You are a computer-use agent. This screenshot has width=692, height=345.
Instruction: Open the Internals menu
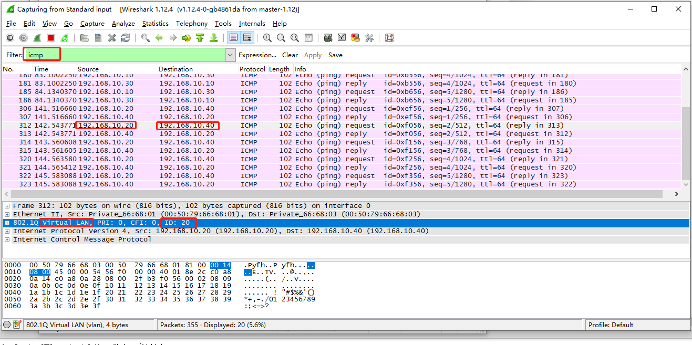tap(252, 24)
